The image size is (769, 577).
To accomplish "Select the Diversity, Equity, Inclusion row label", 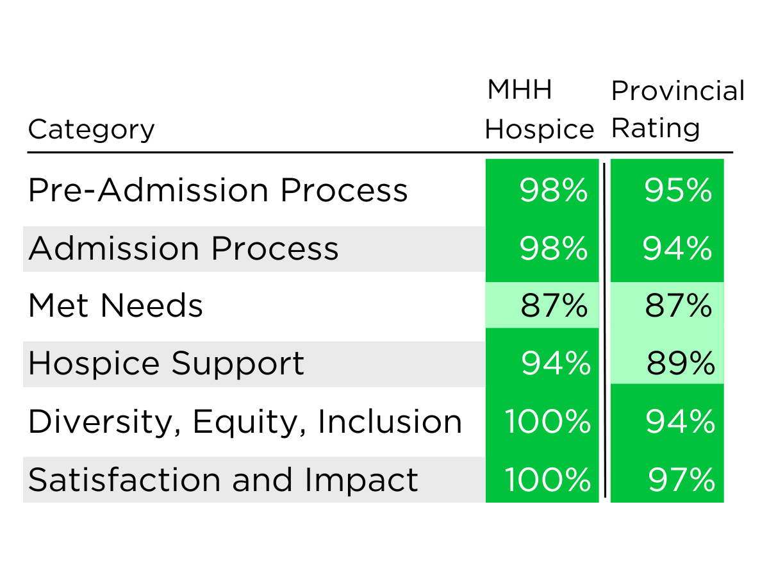I will click(245, 422).
